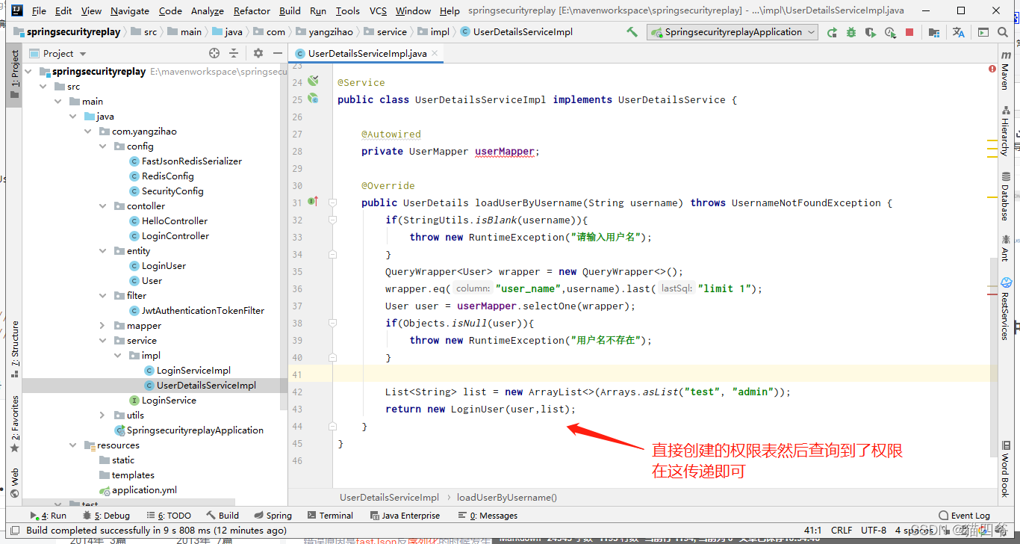Collapse the src folder
This screenshot has width=1020, height=544.
(44, 87)
